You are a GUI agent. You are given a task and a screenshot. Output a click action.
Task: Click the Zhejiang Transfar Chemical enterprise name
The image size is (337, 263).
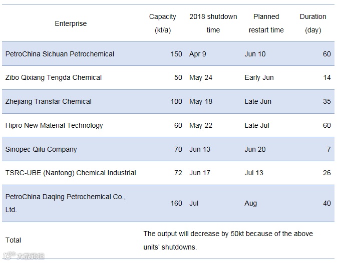tap(49, 101)
